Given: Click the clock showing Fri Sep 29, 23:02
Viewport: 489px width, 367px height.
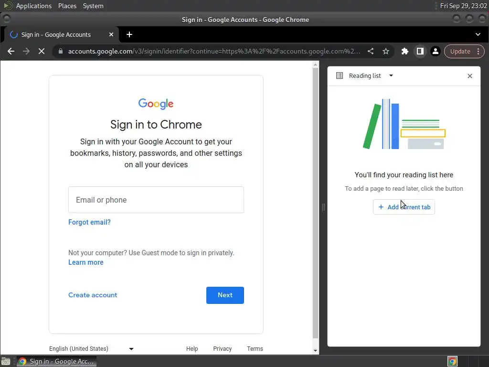Looking at the screenshot, I should pyautogui.click(x=463, y=6).
